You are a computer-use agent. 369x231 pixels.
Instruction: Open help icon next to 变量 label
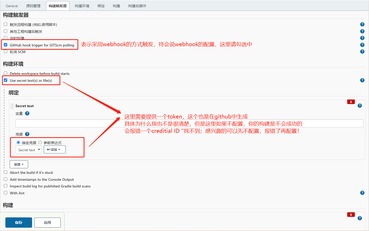point(27,113)
